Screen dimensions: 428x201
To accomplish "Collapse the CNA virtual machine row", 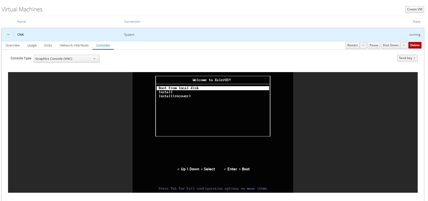I will (8, 35).
